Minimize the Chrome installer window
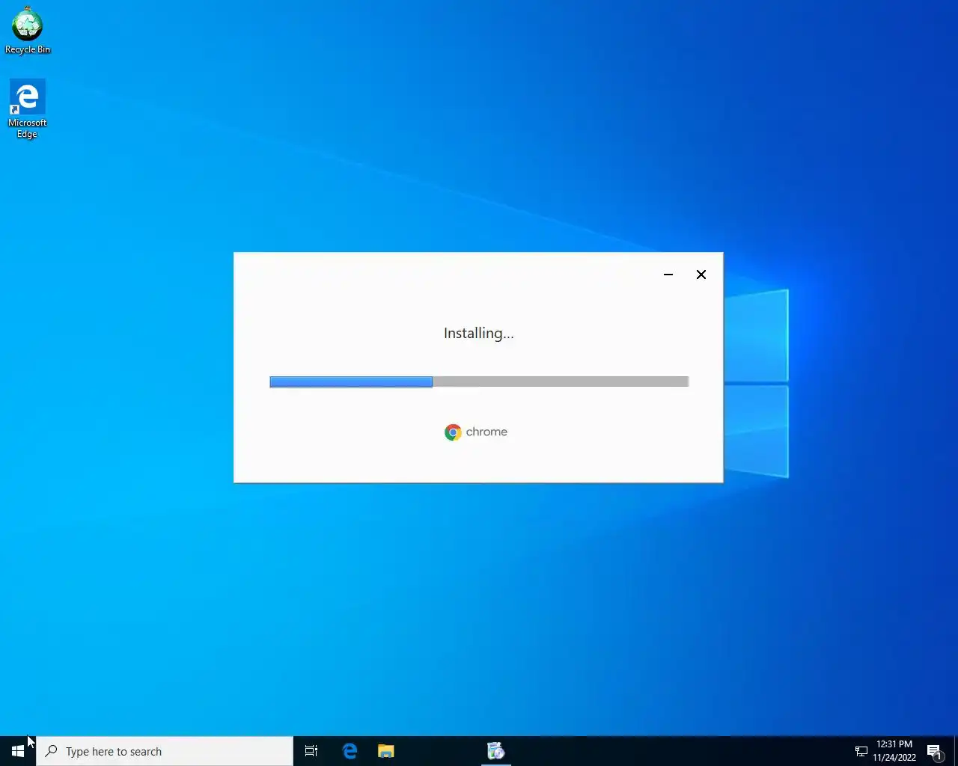This screenshot has height=766, width=958. (x=668, y=275)
